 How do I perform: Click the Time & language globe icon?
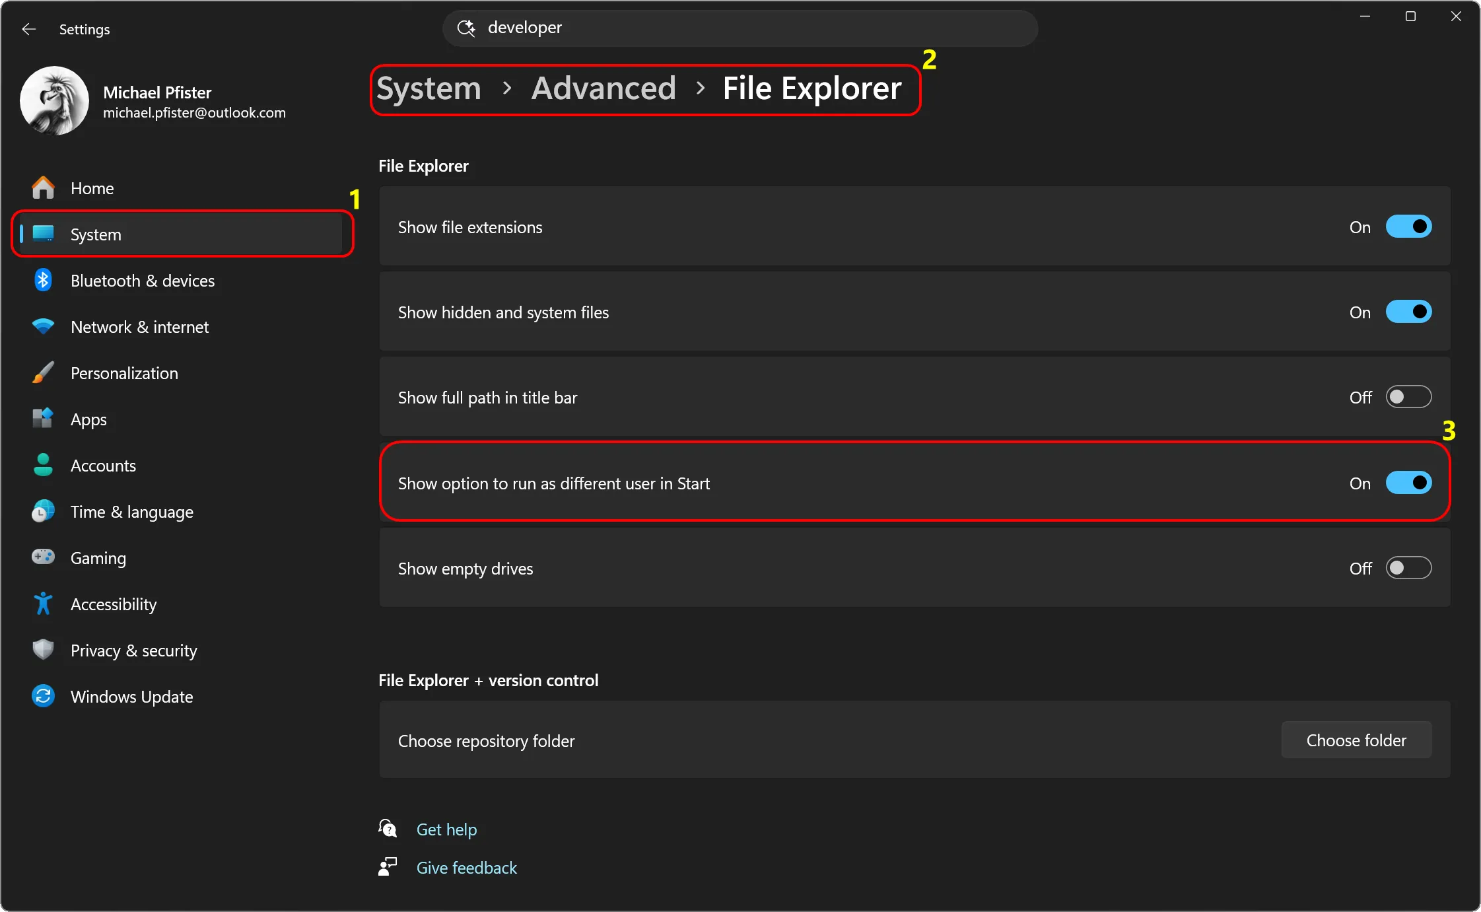click(x=44, y=511)
